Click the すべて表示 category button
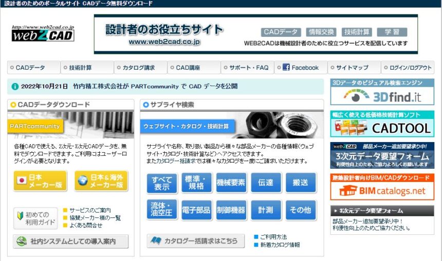 coord(162,183)
